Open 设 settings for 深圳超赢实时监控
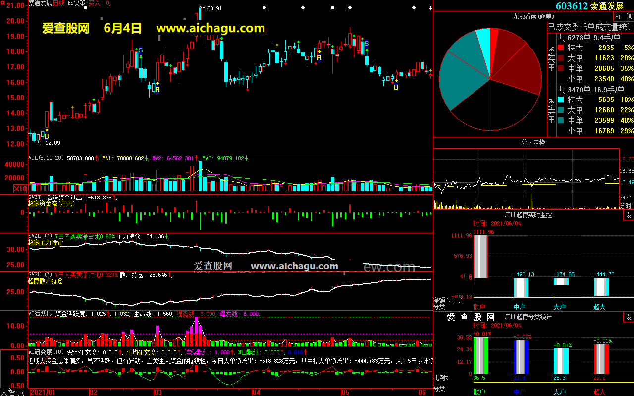 tap(629, 215)
